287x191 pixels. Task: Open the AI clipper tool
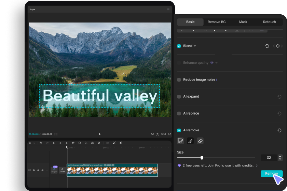(54, 170)
